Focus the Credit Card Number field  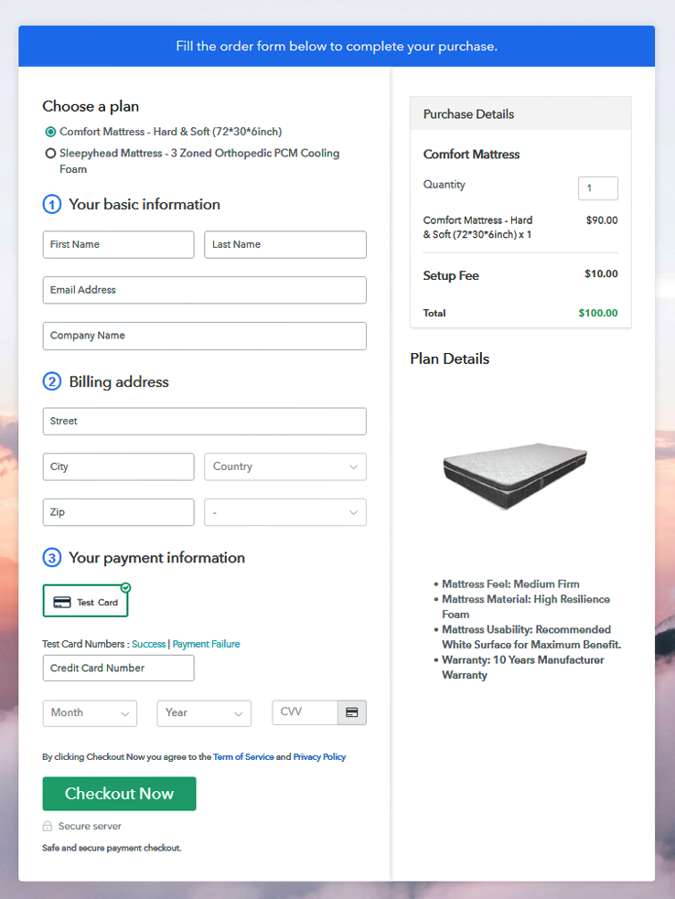pyautogui.click(x=118, y=668)
